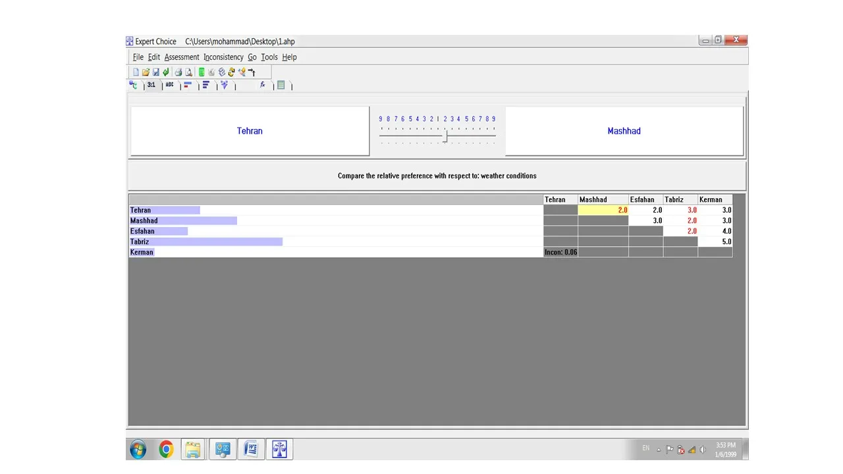Open Google Chrome from the taskbar
Image resolution: width=843 pixels, height=474 pixels.
(166, 450)
